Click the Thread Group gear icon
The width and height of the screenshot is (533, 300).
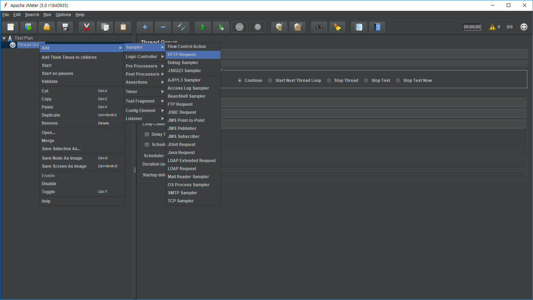(13, 45)
